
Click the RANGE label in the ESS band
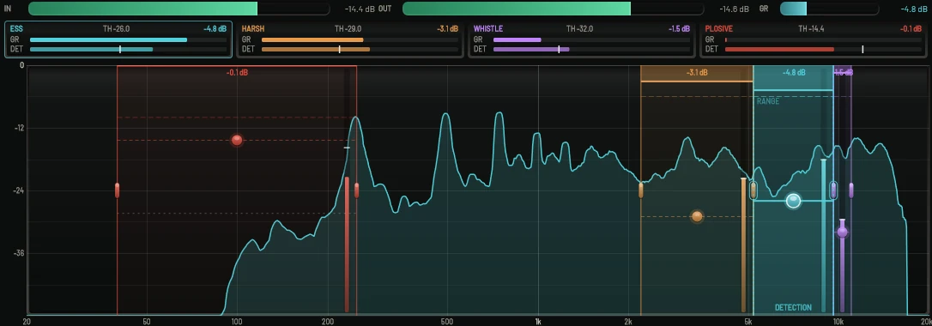pos(768,101)
